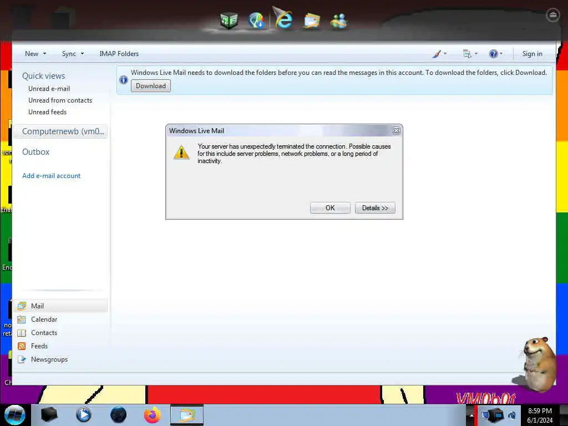
Task: Expand the Help dropdown arrow
Action: [x=501, y=54]
